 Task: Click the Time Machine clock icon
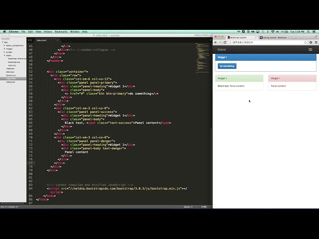[263, 32]
